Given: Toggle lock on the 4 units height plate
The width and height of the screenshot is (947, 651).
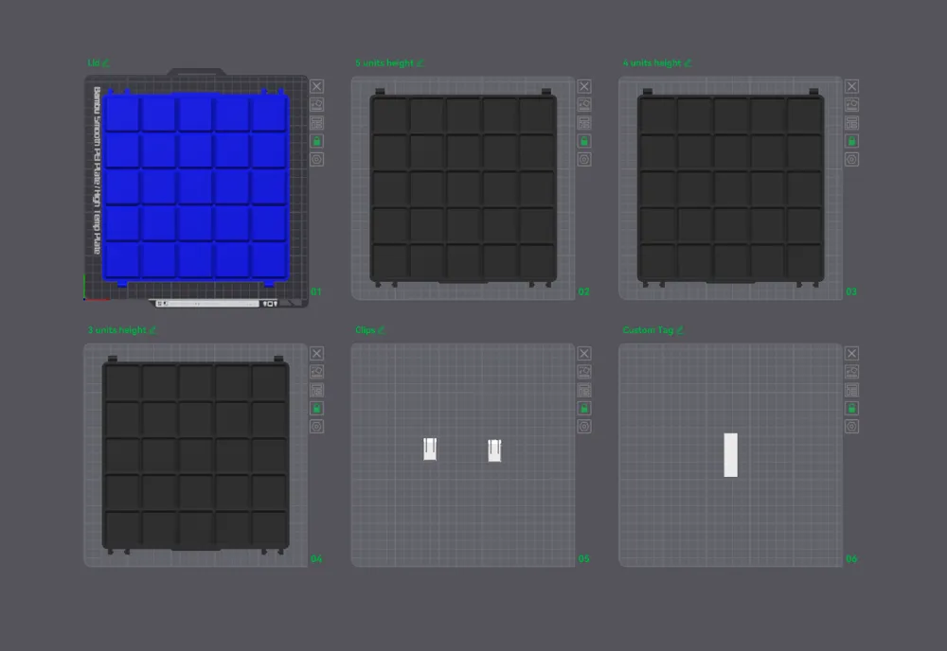Looking at the screenshot, I should [851, 141].
